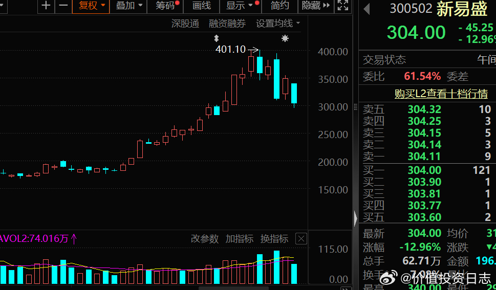
Task: Click the up-down arrow marker above chart
Action: [217, 38]
